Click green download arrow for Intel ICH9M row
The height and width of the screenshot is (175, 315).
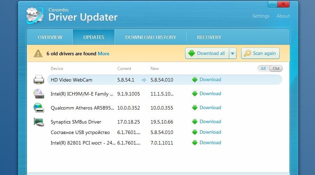pyautogui.click(x=195, y=94)
